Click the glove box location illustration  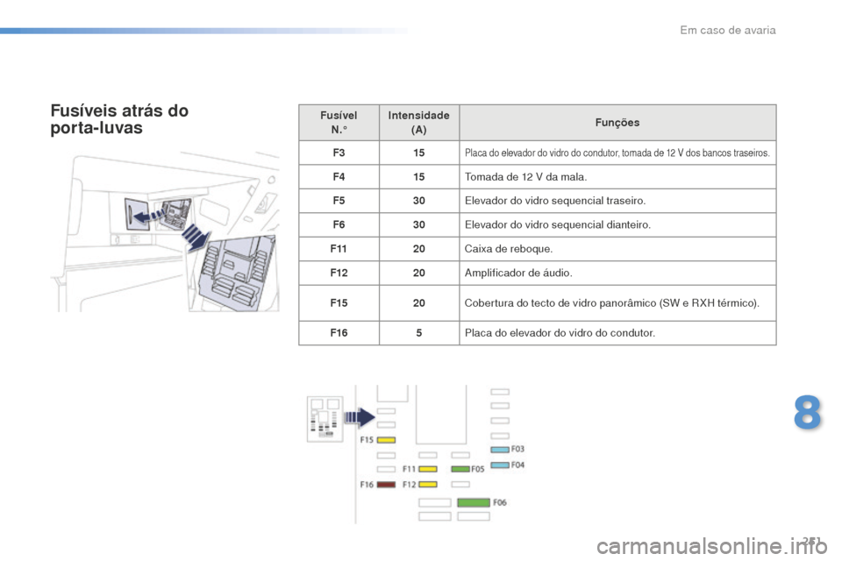coord(165,231)
